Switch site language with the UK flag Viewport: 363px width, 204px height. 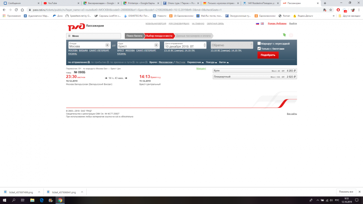(x=262, y=24)
